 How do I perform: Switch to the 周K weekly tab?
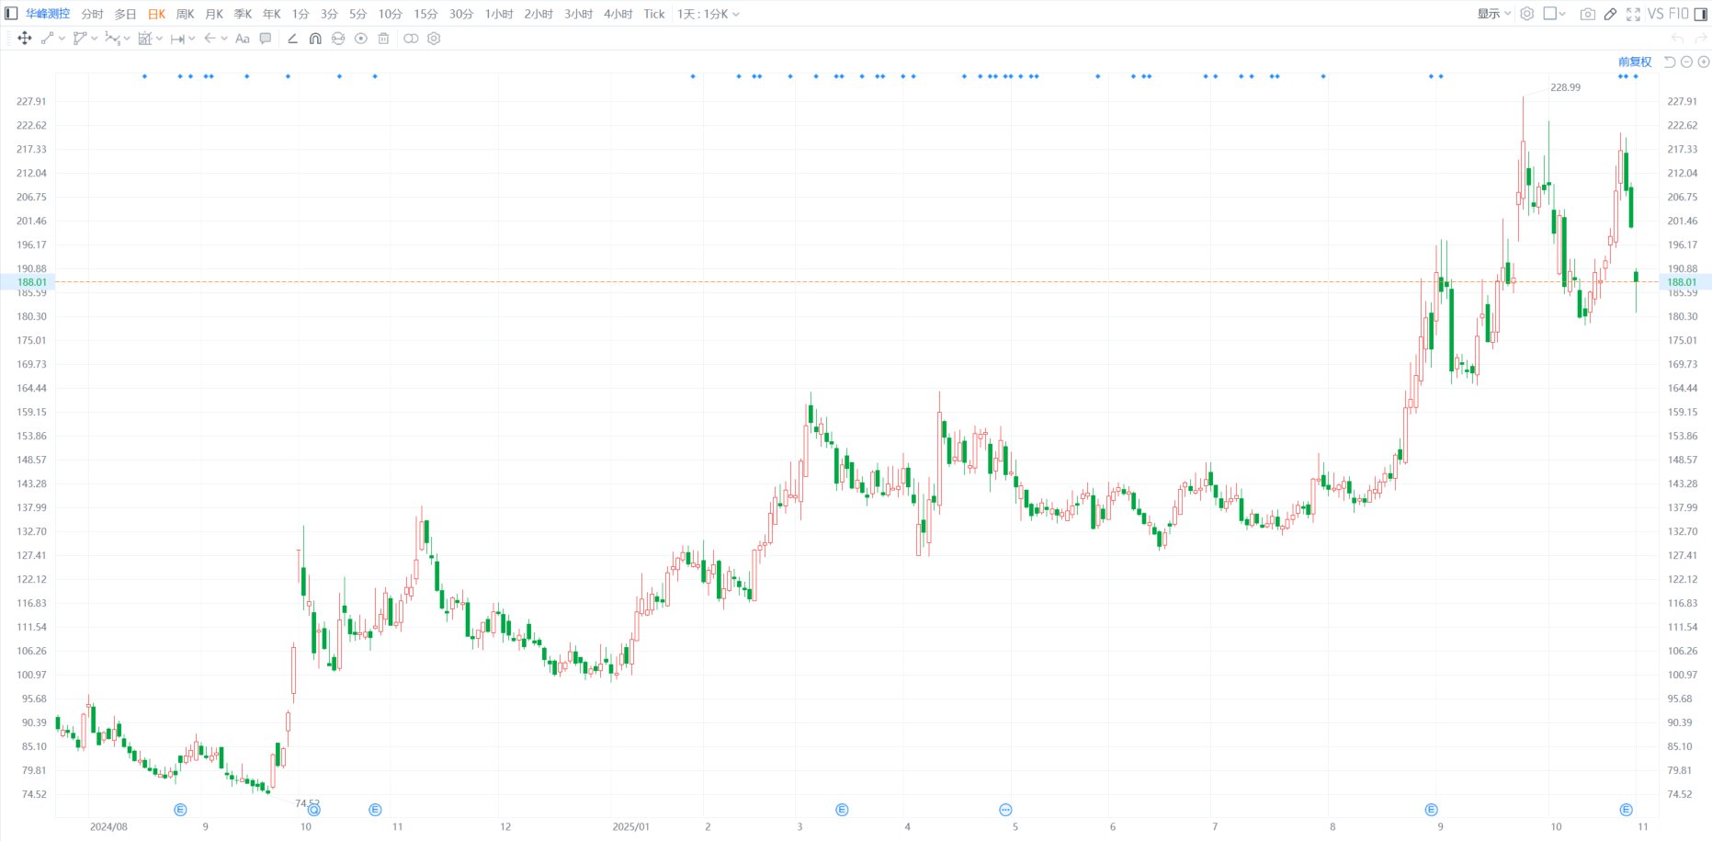186,14
